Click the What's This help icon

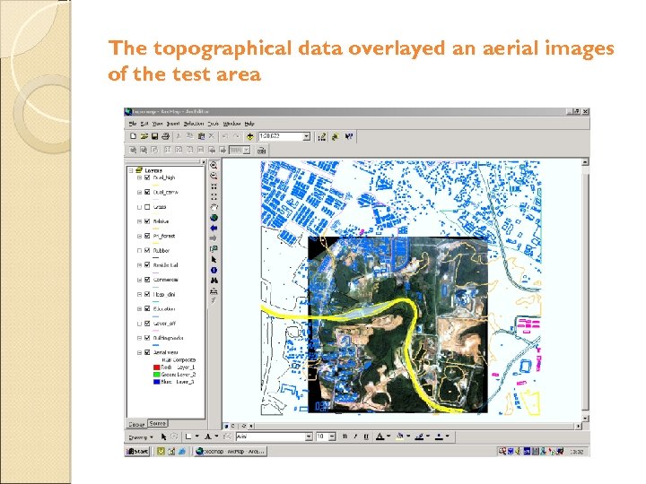[349, 136]
